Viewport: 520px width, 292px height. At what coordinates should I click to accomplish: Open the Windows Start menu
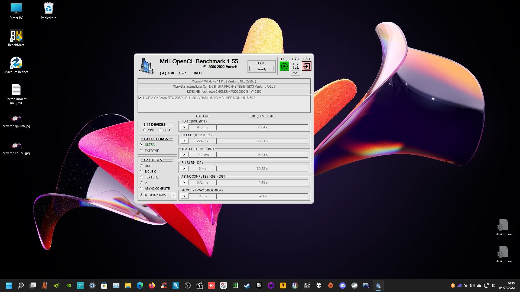[9, 286]
